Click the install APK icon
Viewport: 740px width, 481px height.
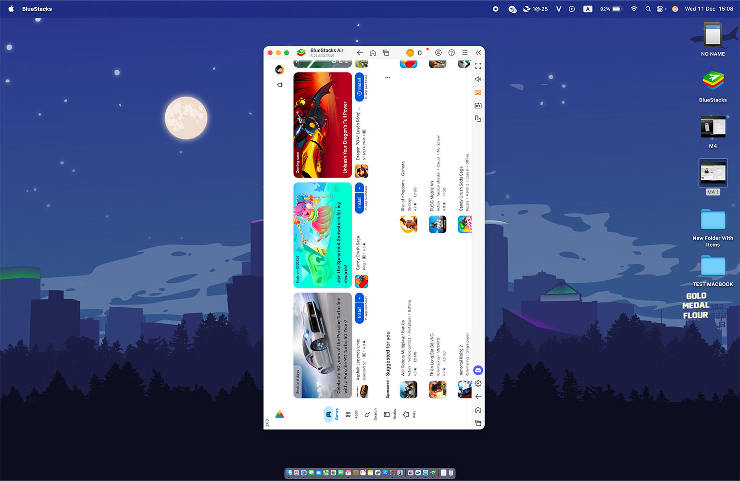pos(478,105)
